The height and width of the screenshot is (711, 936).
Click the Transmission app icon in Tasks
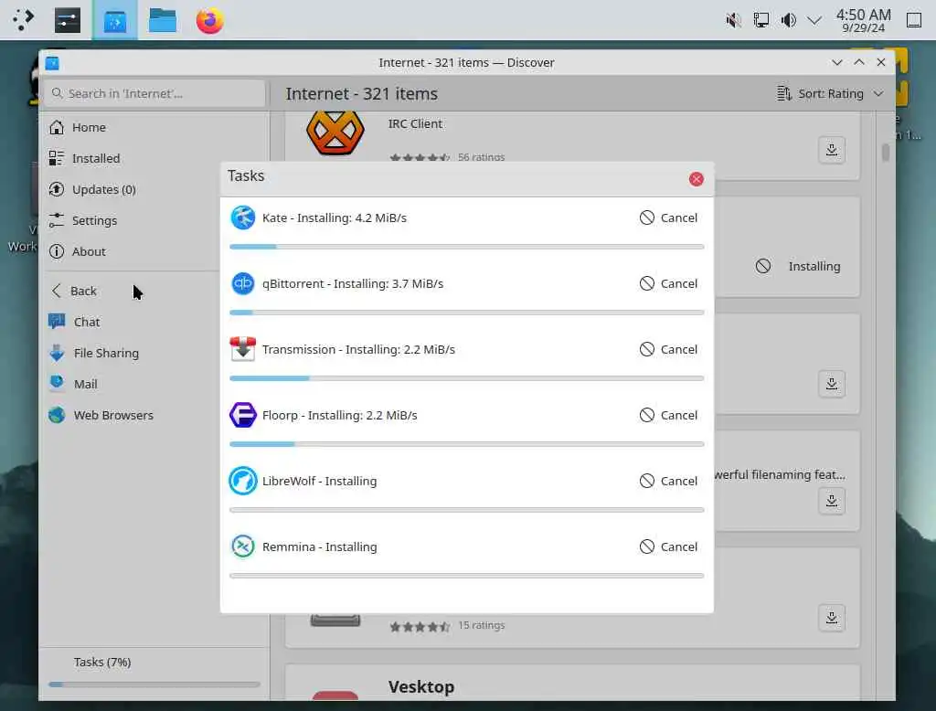(243, 348)
